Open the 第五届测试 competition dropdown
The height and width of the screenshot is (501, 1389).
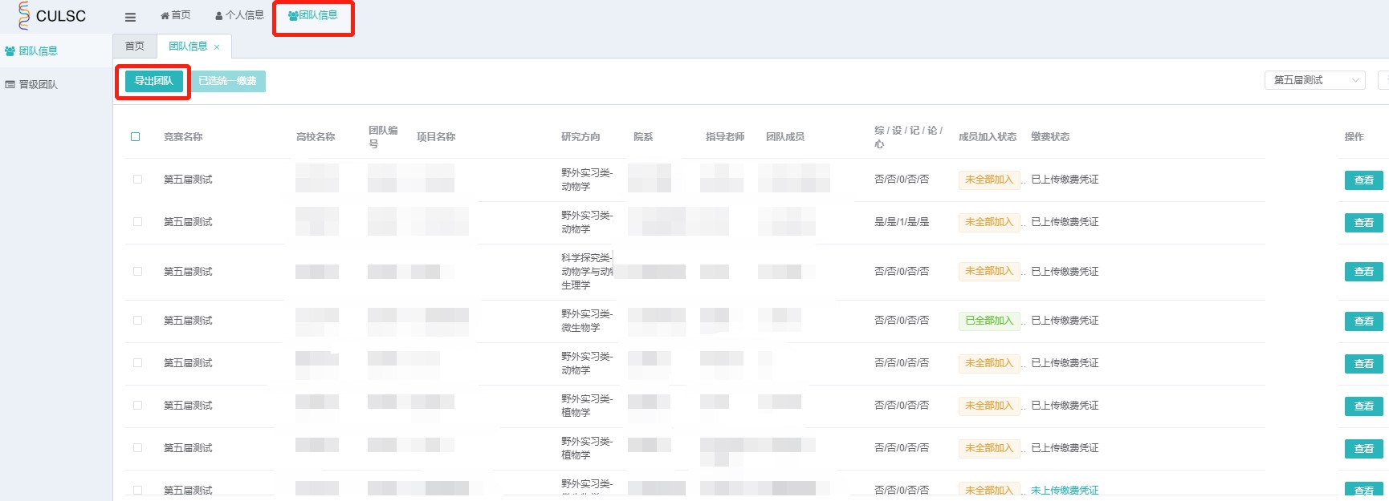(1314, 80)
